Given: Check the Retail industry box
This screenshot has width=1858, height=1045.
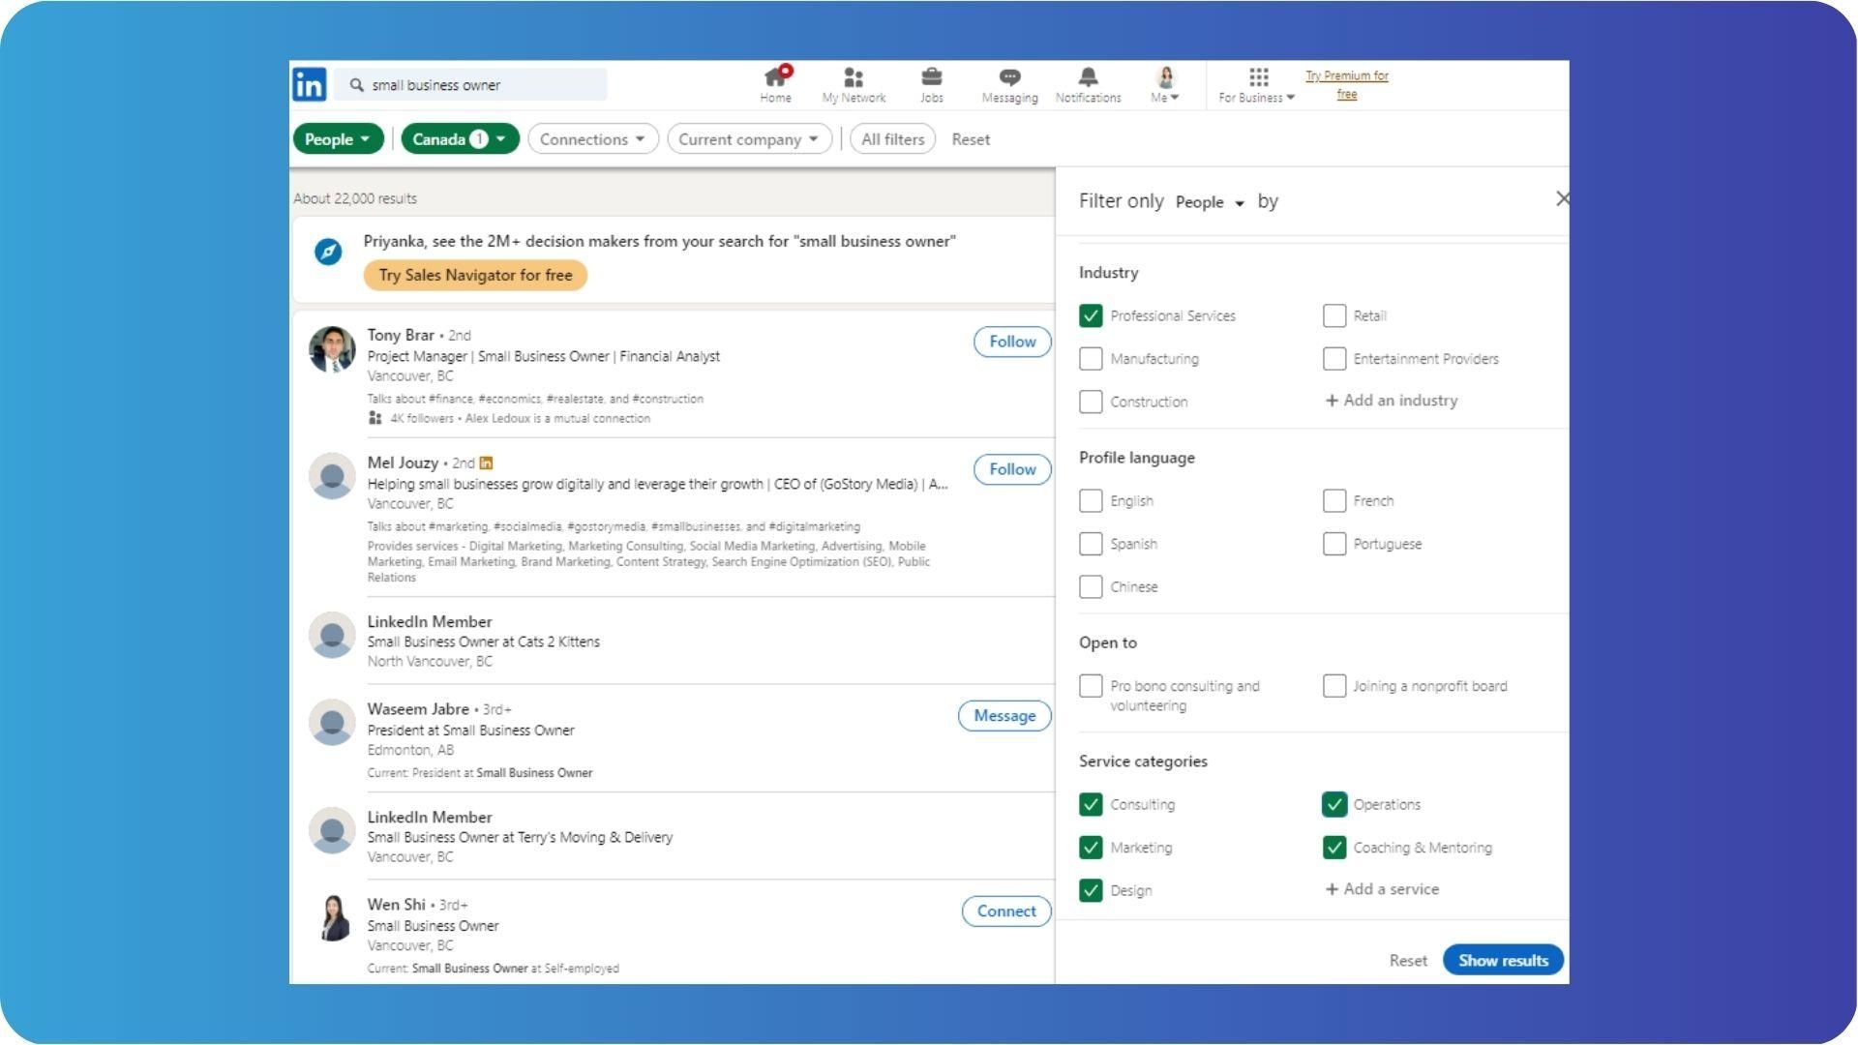Looking at the screenshot, I should pyautogui.click(x=1334, y=315).
